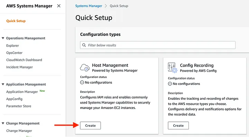This screenshot has height=137, width=249.
Task: Create a Config Recording configuration
Action: pyautogui.click(x=178, y=125)
